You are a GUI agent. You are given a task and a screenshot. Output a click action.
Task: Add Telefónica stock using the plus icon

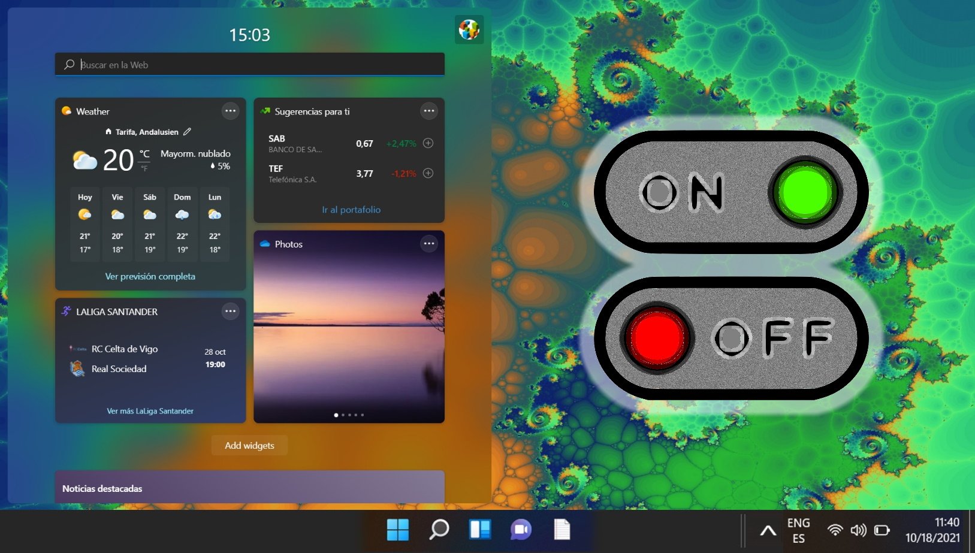(428, 173)
